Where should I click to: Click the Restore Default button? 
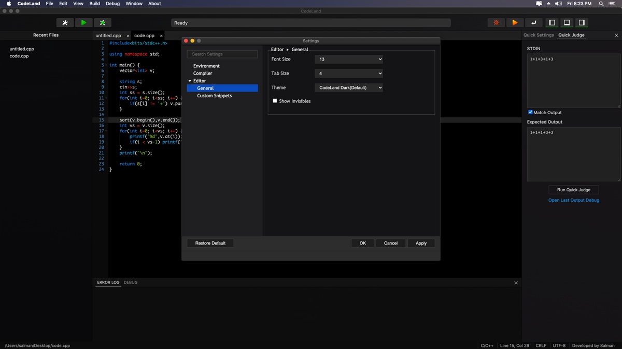click(210, 243)
